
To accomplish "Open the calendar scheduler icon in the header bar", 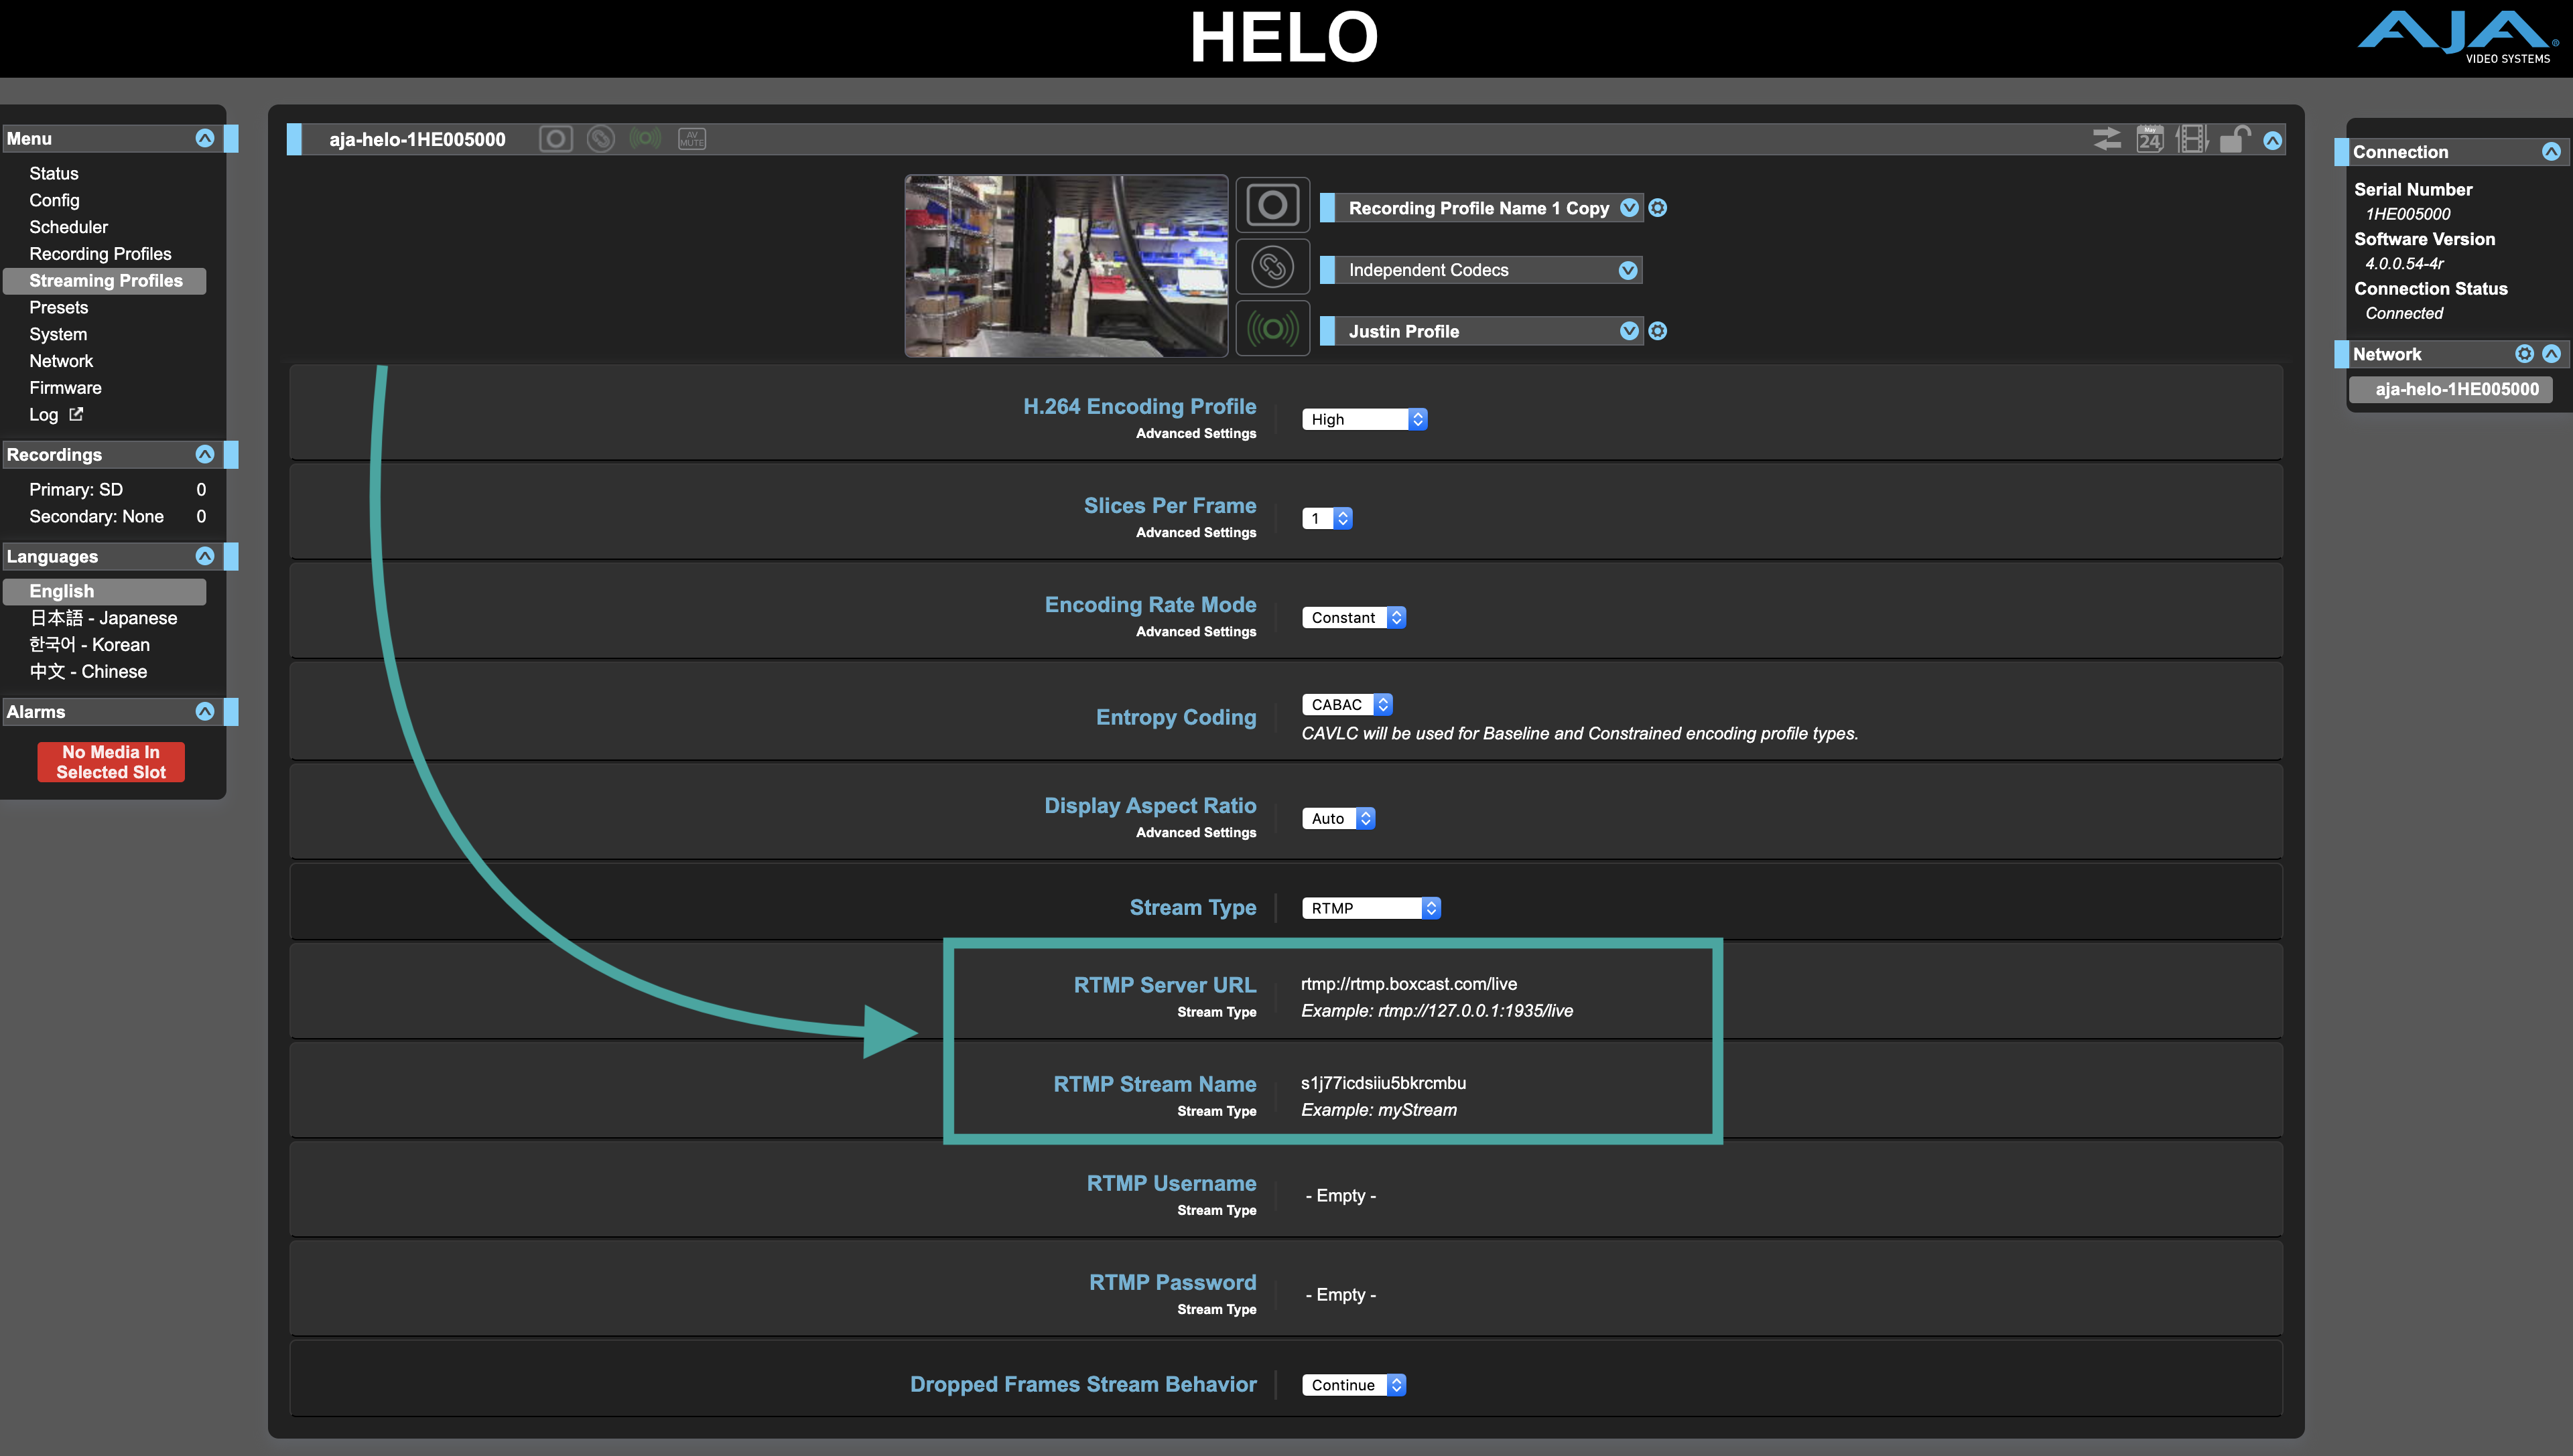I will point(2149,139).
